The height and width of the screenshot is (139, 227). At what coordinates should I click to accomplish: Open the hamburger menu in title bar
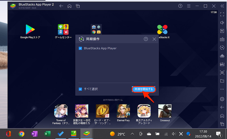point(189,6)
